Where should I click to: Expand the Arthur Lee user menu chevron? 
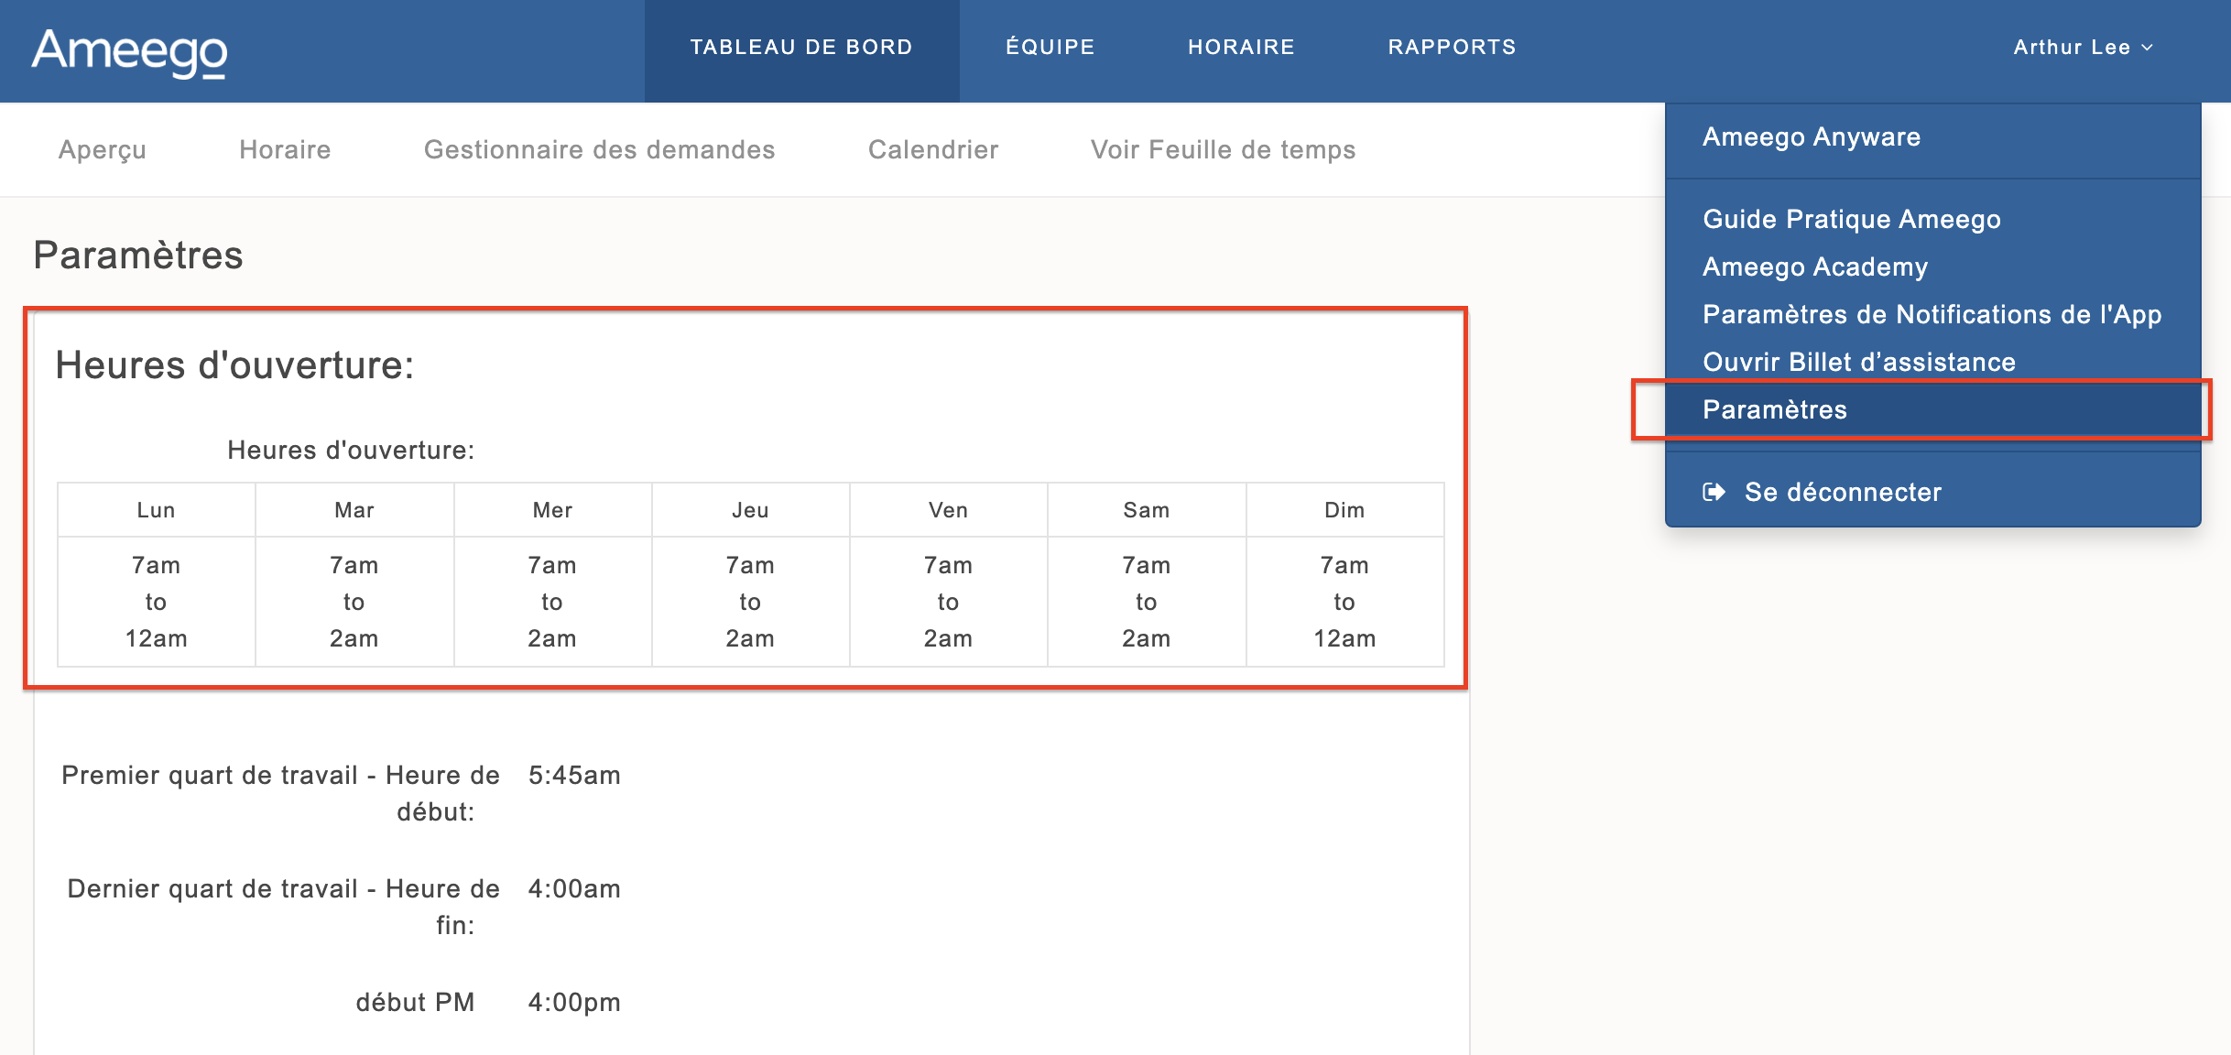tap(2148, 48)
